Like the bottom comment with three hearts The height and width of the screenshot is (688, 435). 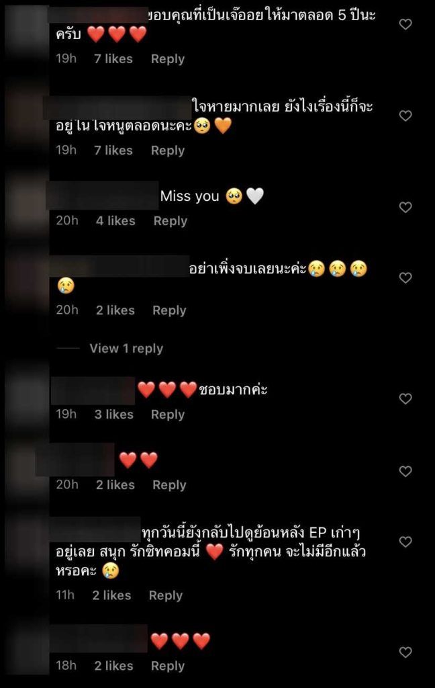tap(405, 652)
